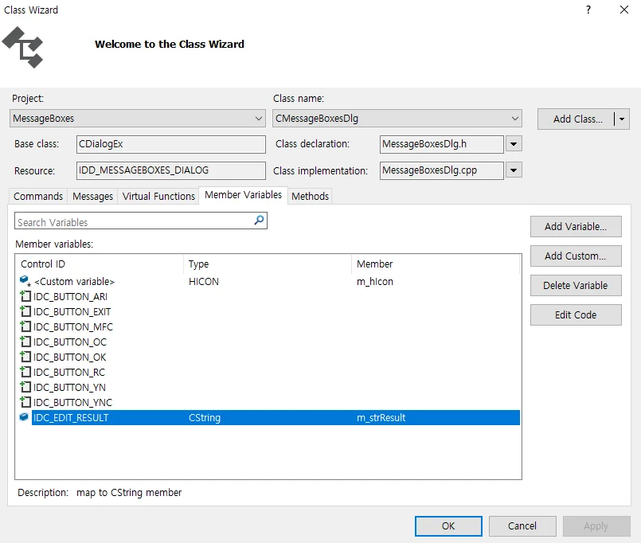Click the Delete Variable button

pyautogui.click(x=576, y=285)
